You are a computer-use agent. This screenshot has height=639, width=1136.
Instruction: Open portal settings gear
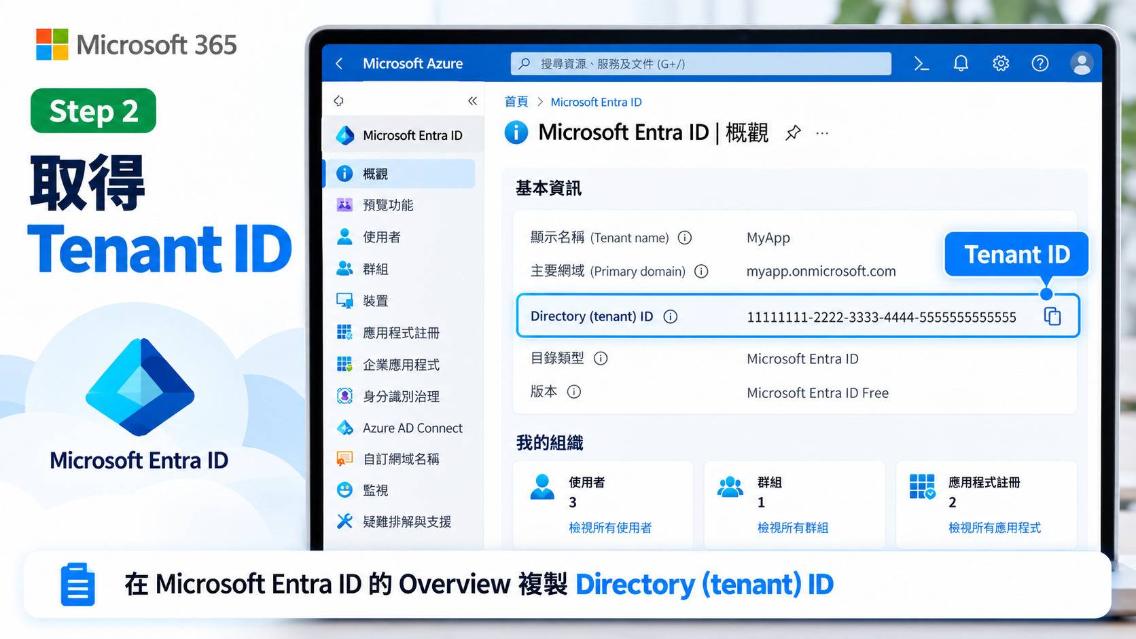(x=1001, y=64)
